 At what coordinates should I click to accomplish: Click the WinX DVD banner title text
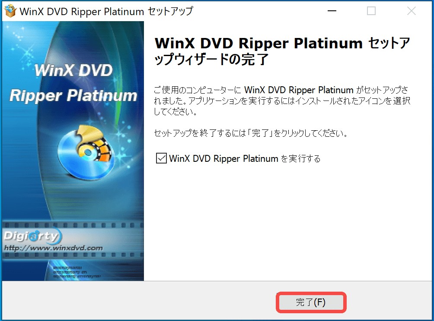click(73, 70)
